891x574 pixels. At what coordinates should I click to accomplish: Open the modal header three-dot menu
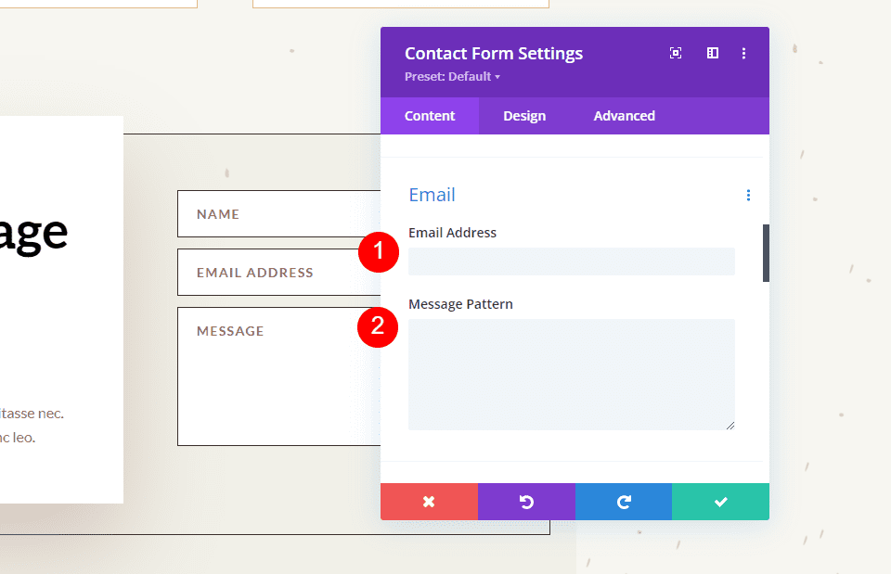pos(743,53)
